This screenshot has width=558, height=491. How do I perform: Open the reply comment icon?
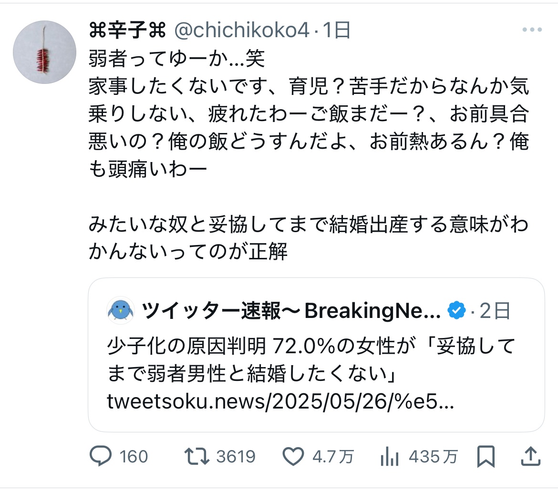tap(100, 457)
